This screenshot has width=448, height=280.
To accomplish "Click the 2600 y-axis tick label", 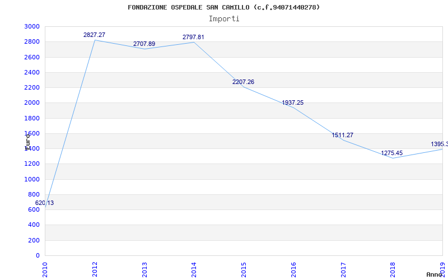I will (32, 57).
